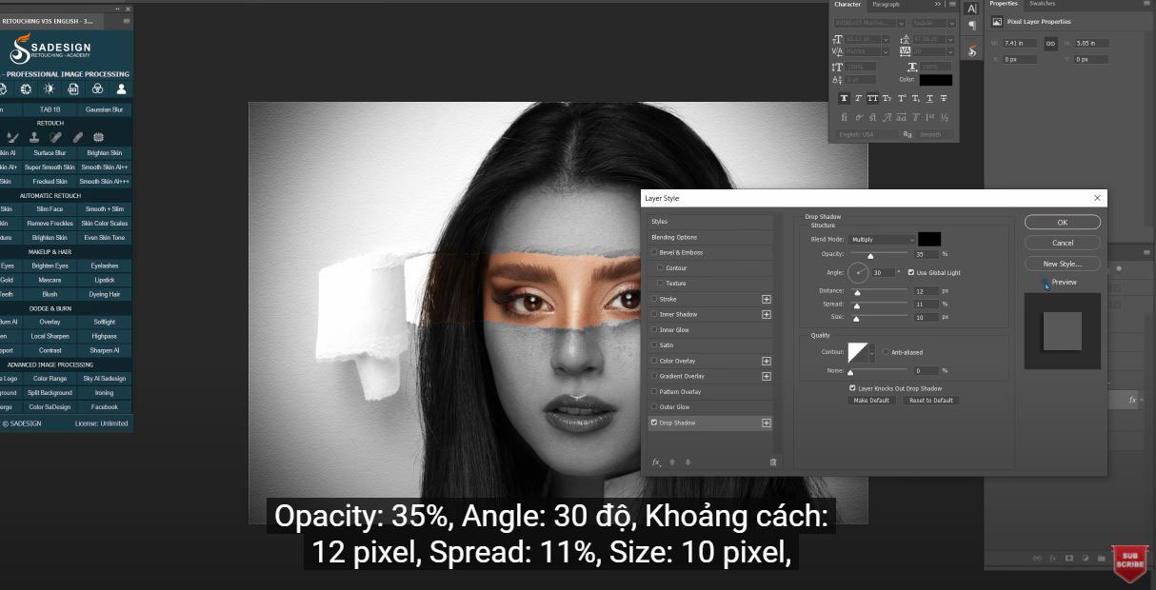Open the kerning Metrics dropdown
Image resolution: width=1156 pixels, height=590 pixels.
[x=886, y=51]
